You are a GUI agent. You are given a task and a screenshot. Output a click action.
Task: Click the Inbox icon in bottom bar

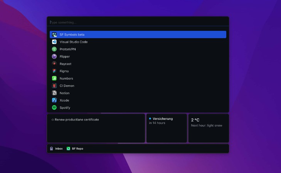coord(51,149)
